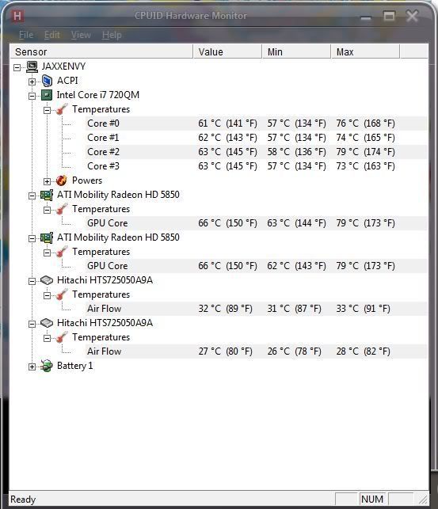
Task: Expand the Battery 1 node
Action: (x=32, y=367)
